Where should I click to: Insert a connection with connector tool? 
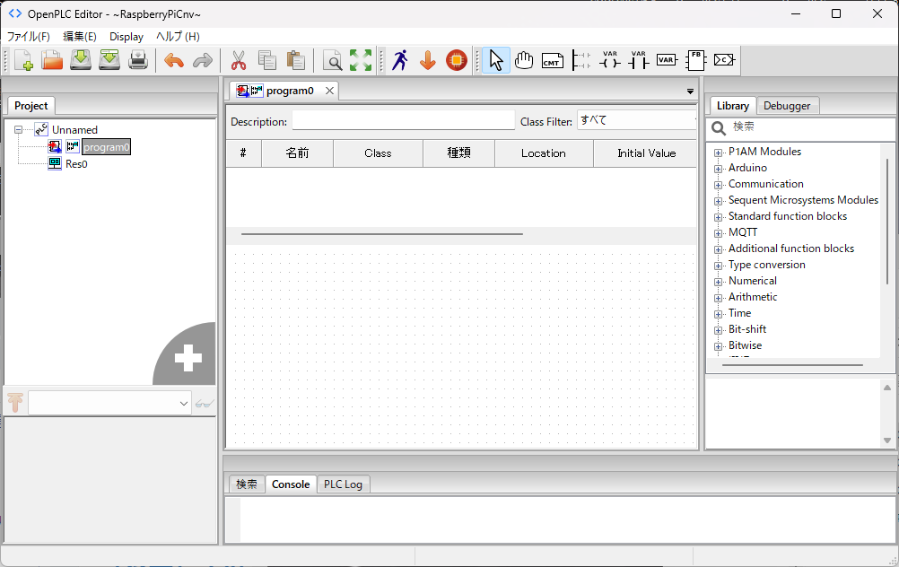pyautogui.click(x=724, y=60)
